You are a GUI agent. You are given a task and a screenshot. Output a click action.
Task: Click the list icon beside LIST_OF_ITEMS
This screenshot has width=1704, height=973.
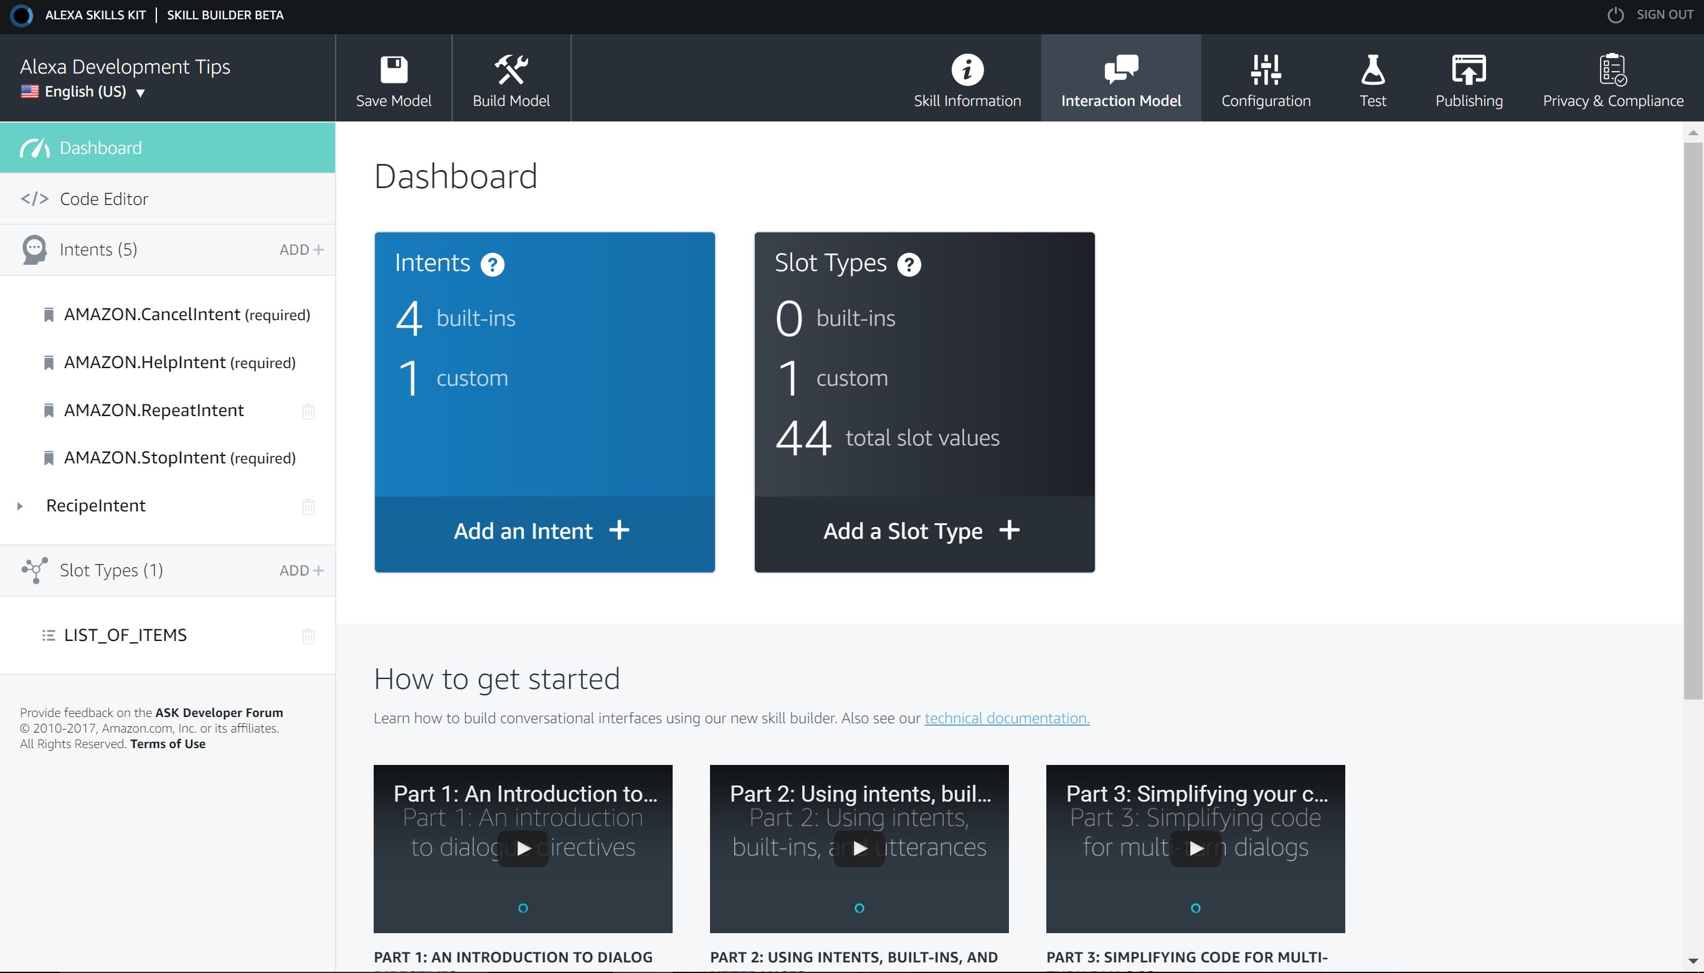click(x=48, y=635)
